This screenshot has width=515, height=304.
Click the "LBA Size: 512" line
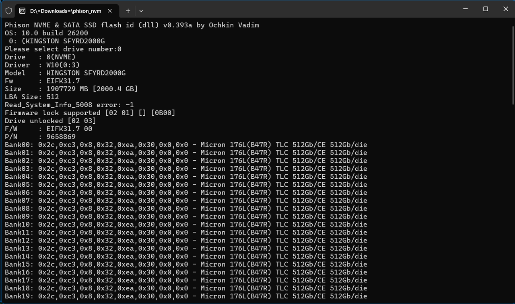[32, 97]
